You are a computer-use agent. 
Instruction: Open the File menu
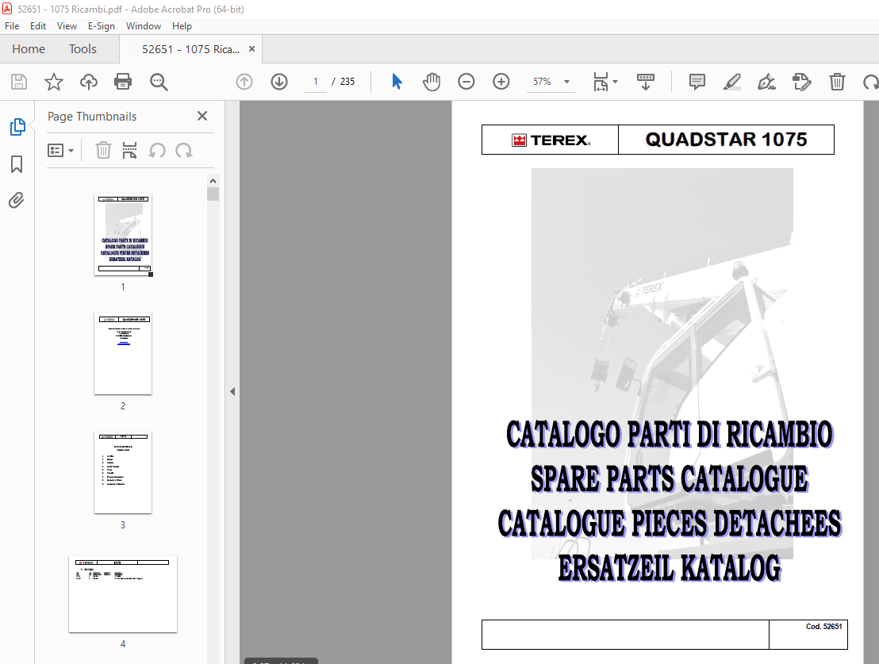pos(12,26)
